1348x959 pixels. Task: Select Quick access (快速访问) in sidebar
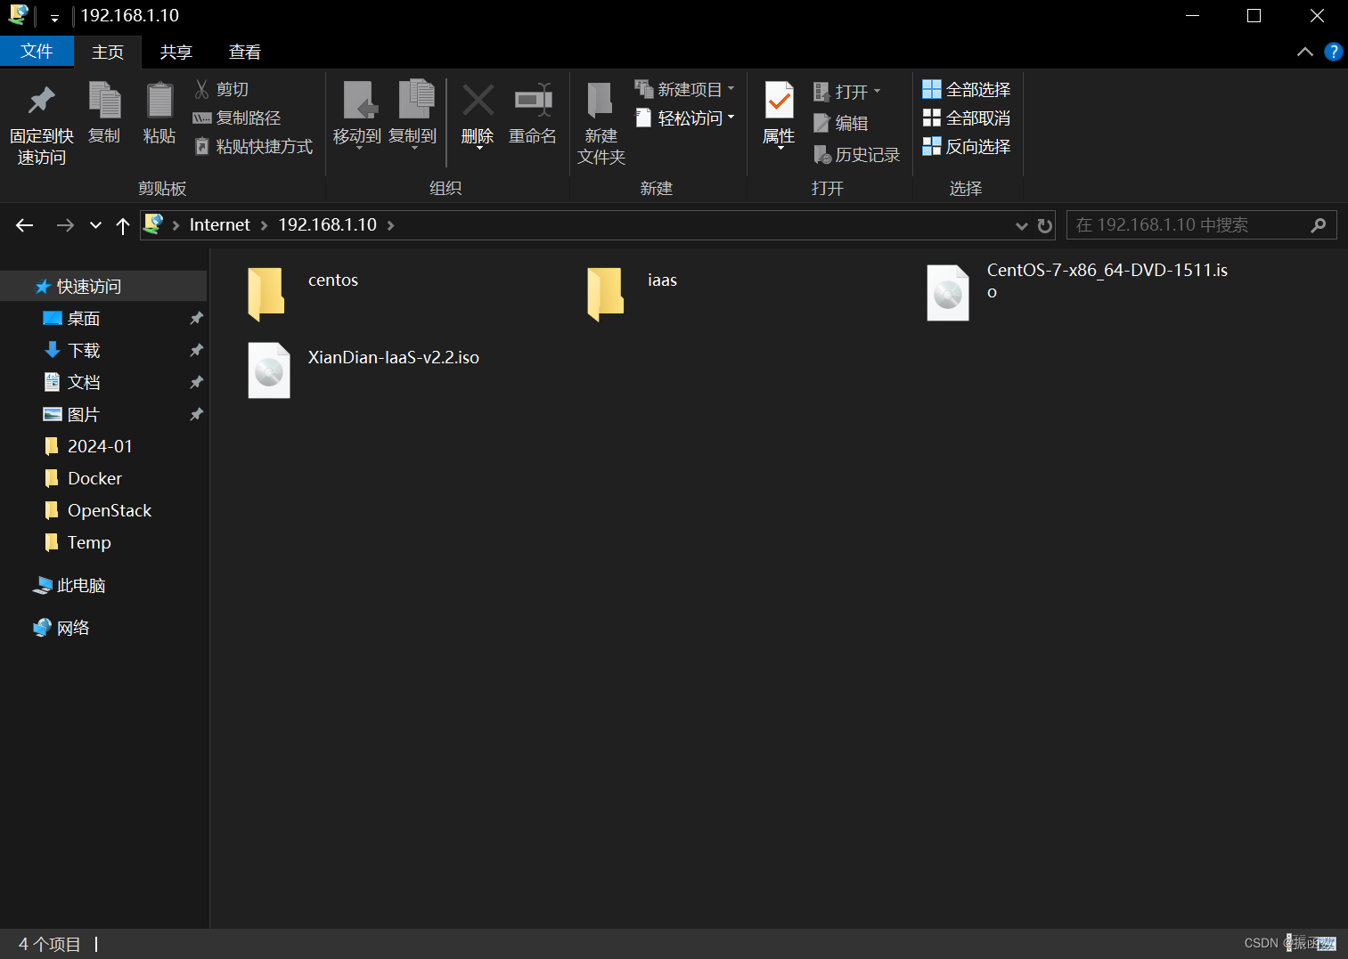[x=103, y=286]
